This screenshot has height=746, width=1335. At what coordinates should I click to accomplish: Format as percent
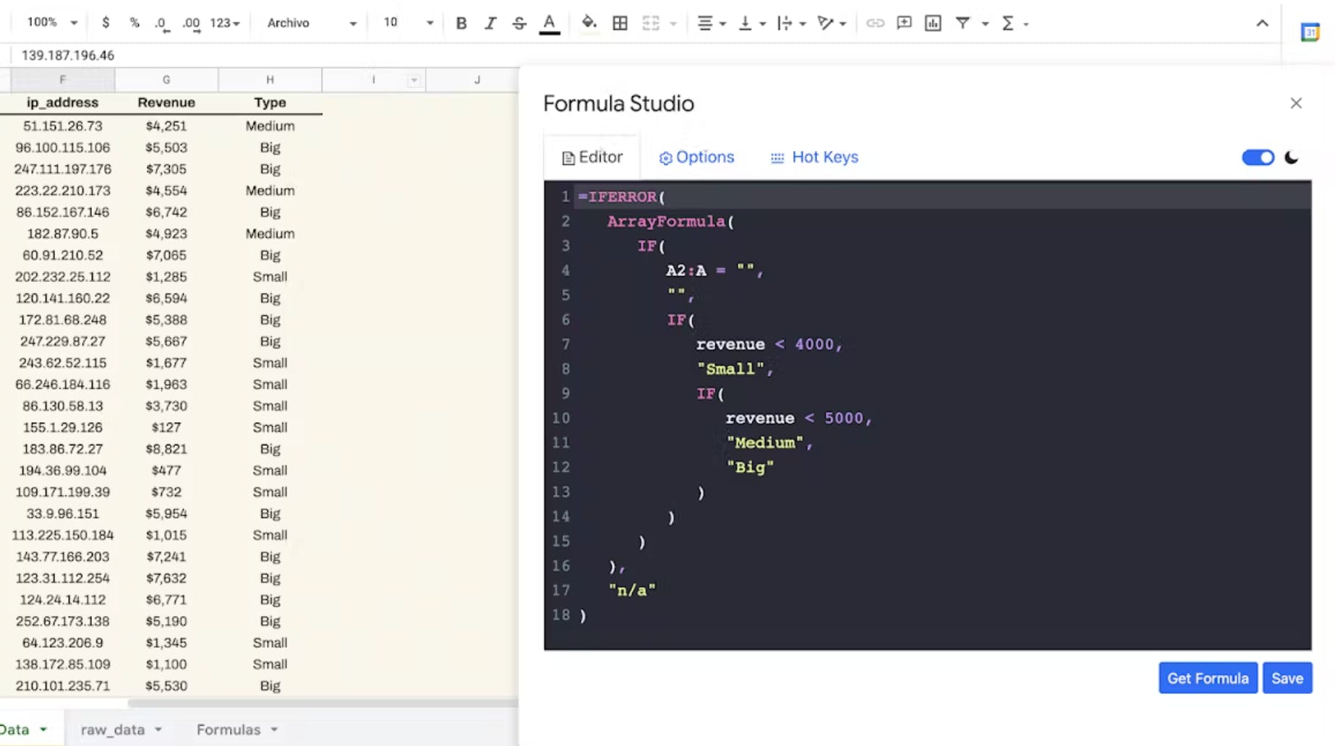coord(135,23)
